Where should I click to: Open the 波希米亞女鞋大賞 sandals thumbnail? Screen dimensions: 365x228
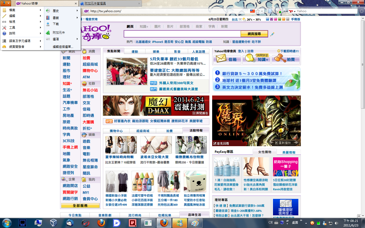click(x=156, y=145)
